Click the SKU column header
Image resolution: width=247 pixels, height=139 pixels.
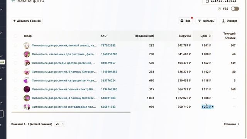tap(104, 36)
